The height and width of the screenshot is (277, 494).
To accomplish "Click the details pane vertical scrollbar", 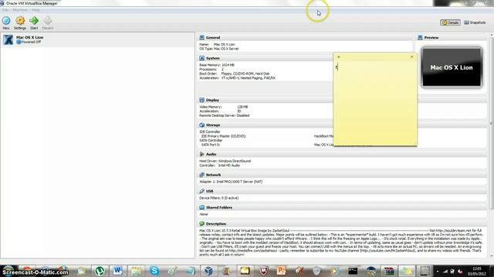I will (492, 122).
